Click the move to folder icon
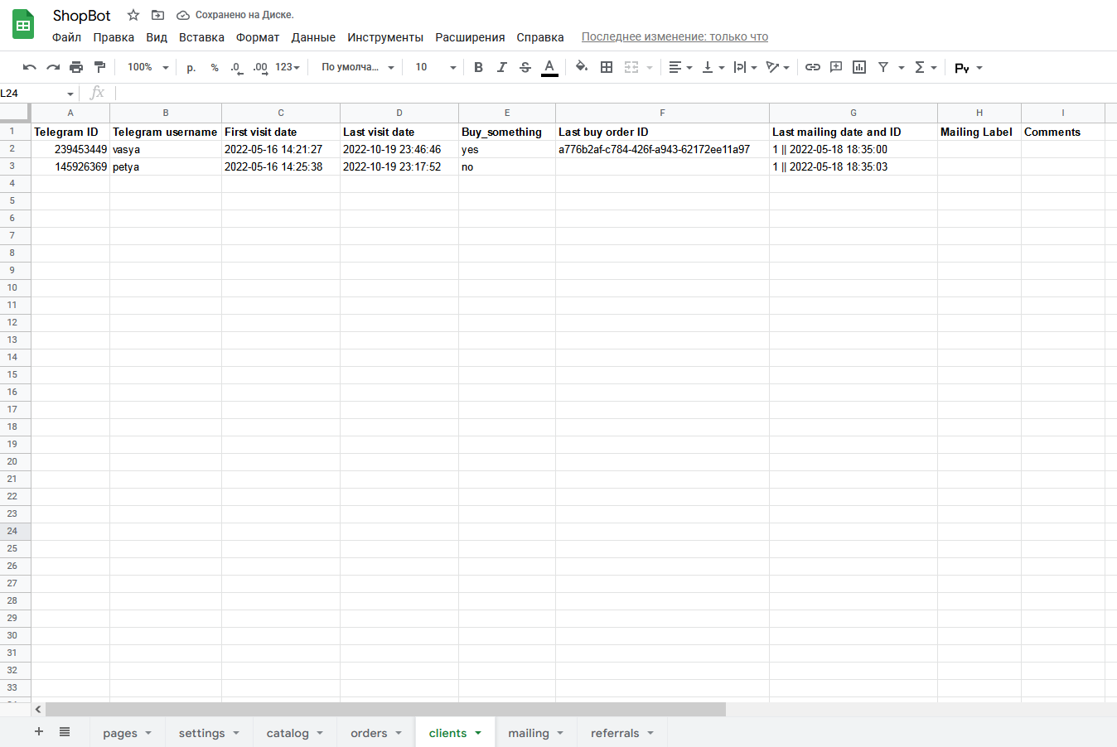1117x747 pixels. [x=158, y=15]
